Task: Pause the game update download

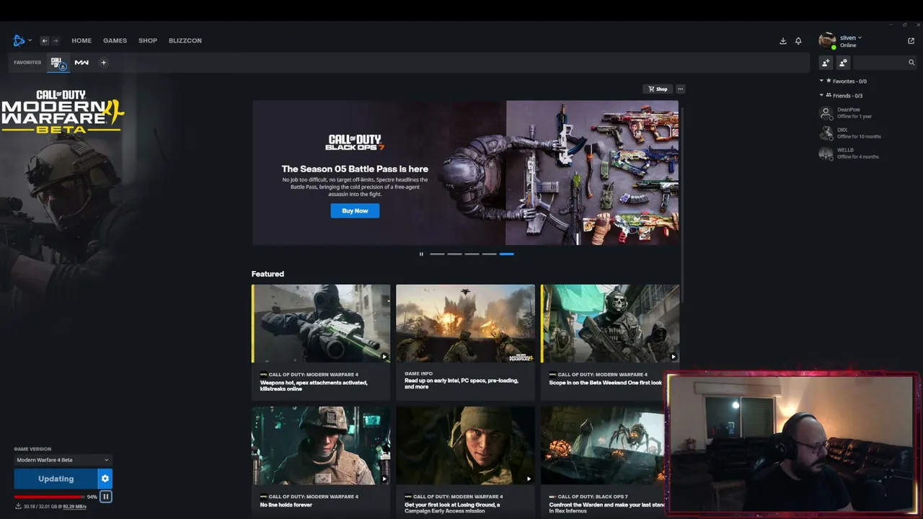Action: pyautogui.click(x=105, y=497)
